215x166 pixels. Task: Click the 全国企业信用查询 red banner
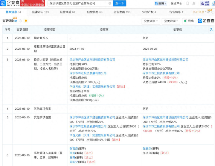point(33,3)
